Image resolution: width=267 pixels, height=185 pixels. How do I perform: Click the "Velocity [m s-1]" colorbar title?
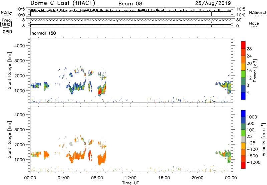tap(264, 140)
